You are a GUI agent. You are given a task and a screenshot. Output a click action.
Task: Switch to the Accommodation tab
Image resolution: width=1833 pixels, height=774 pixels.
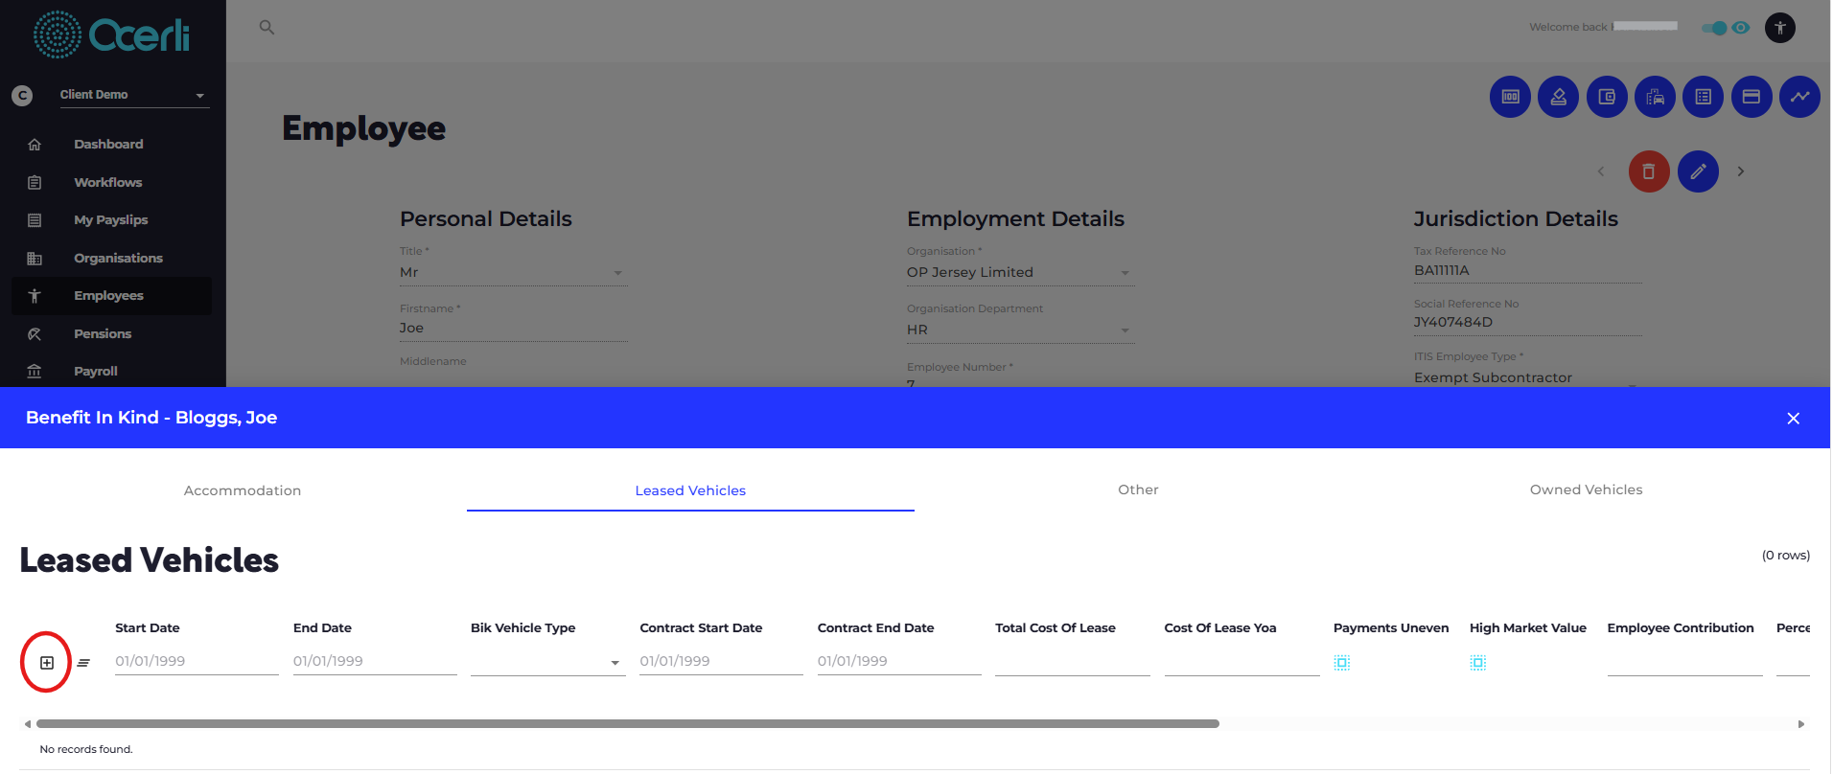(x=243, y=490)
